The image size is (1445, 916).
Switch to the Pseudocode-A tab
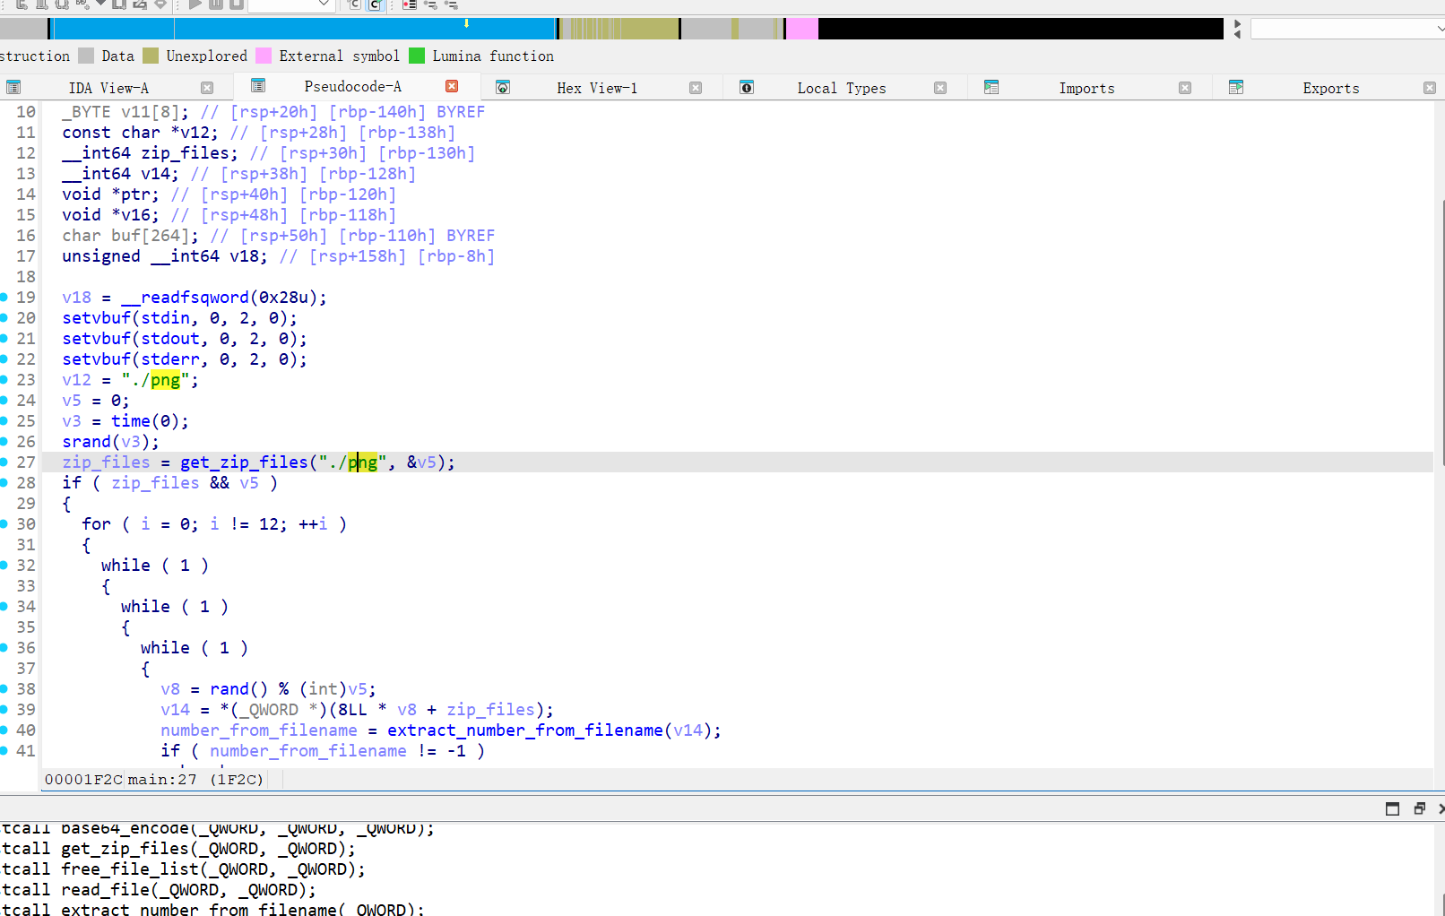[352, 86]
